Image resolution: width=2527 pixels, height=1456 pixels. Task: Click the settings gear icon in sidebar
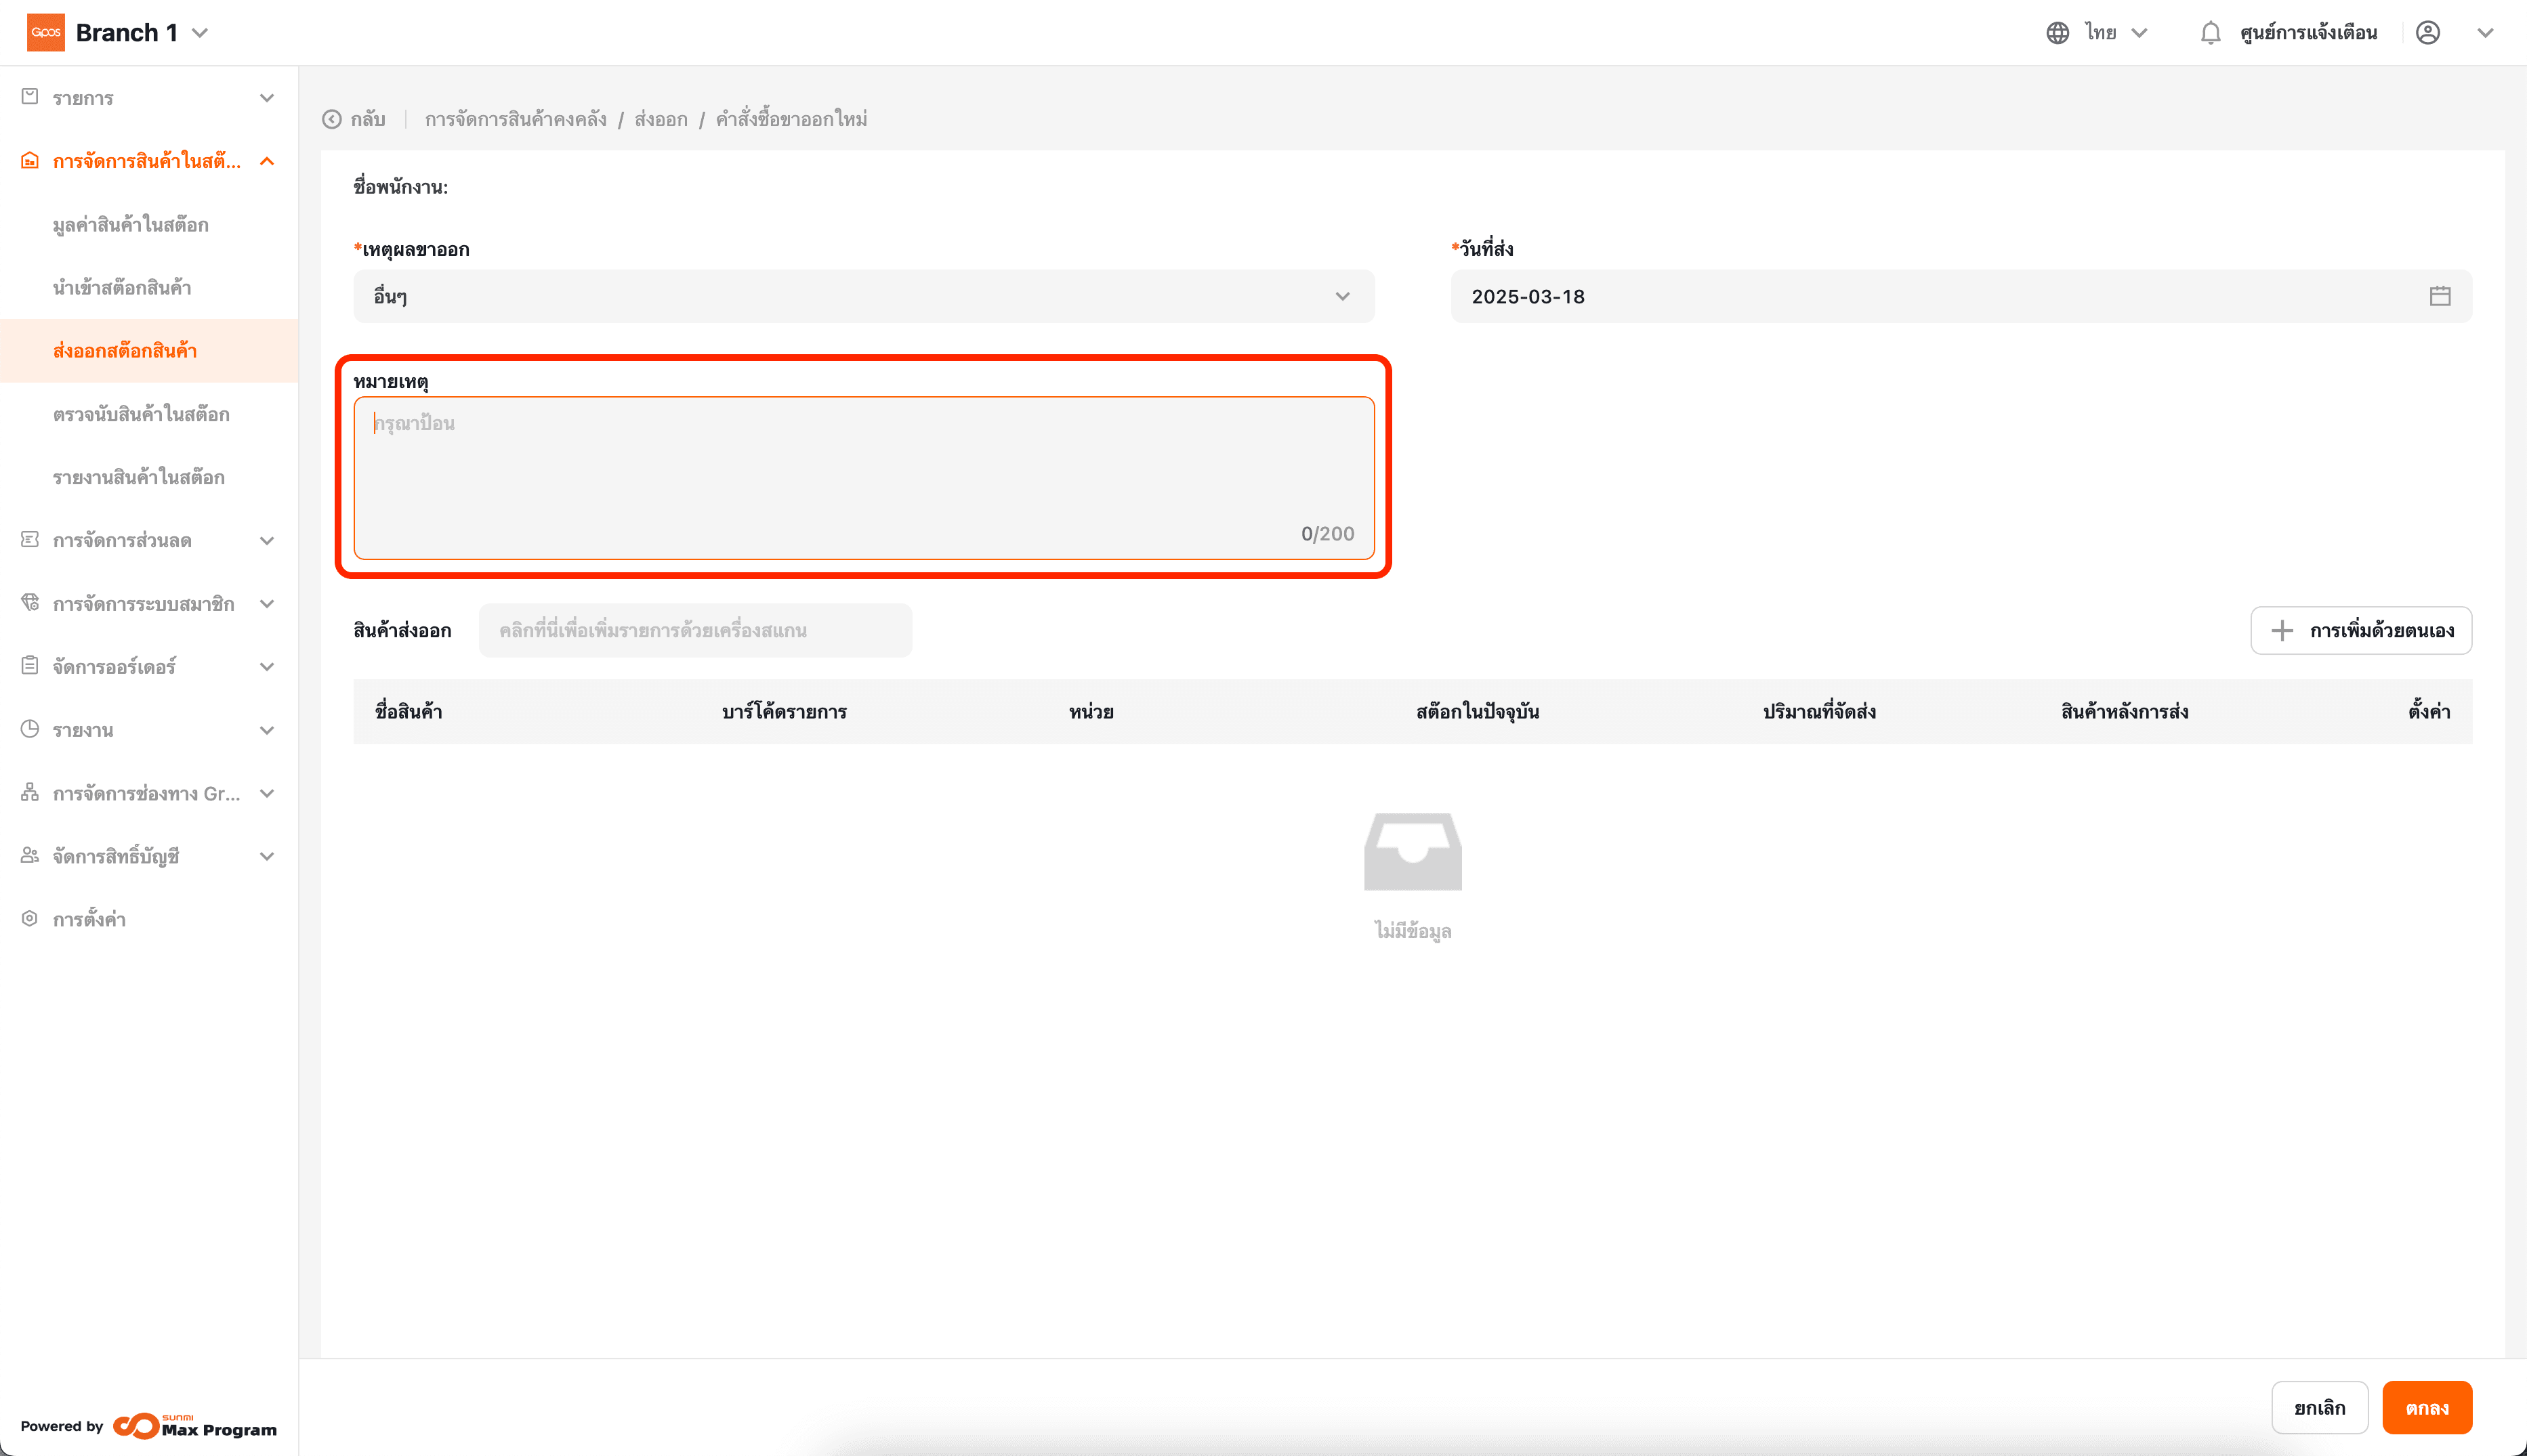(x=30, y=919)
